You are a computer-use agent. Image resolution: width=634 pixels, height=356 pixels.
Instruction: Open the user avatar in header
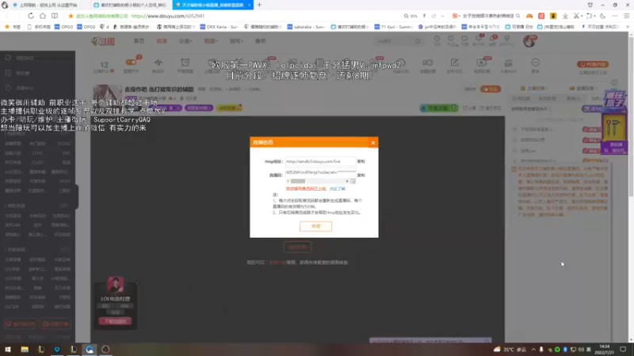point(529,41)
